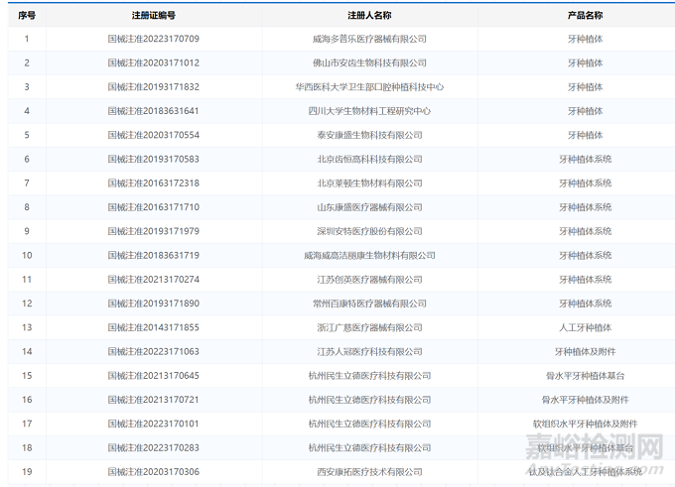Screen dimensions: 675x487
Task: Click registration number 国械注准20163172318
Action: pyautogui.click(x=153, y=183)
